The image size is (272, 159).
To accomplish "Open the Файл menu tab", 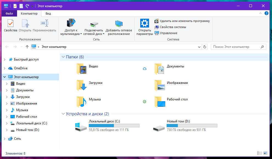I will pyautogui.click(x=9, y=13).
